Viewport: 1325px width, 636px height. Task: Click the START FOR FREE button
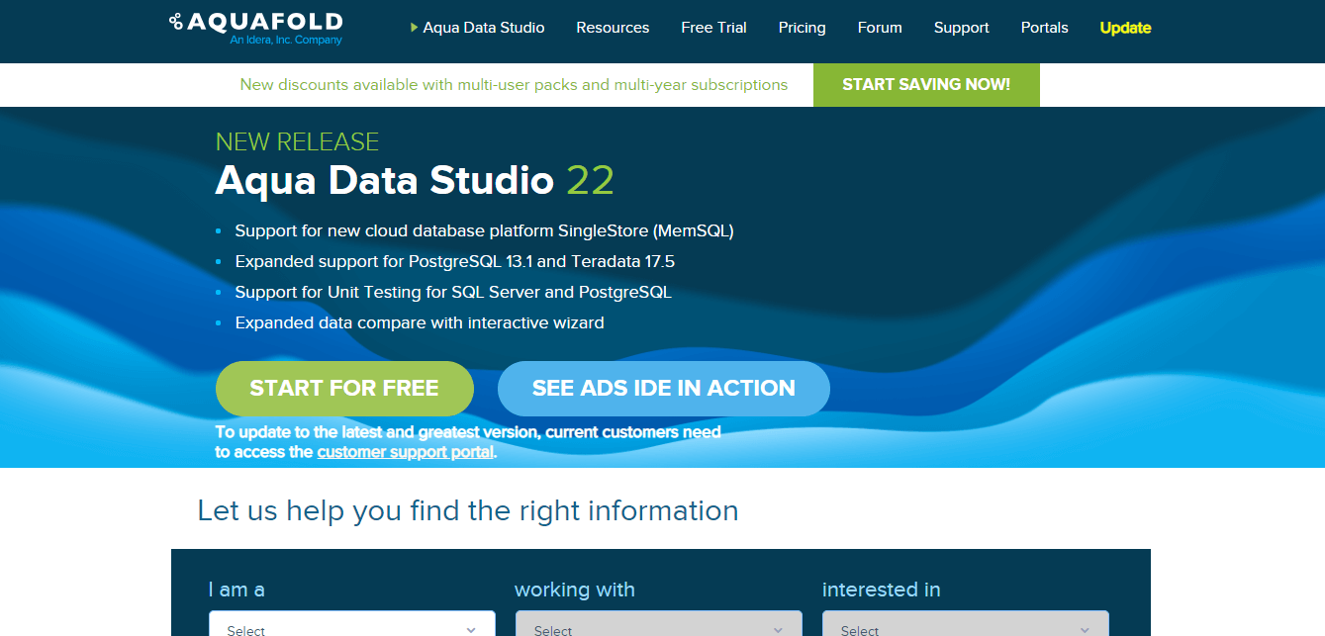[344, 388]
